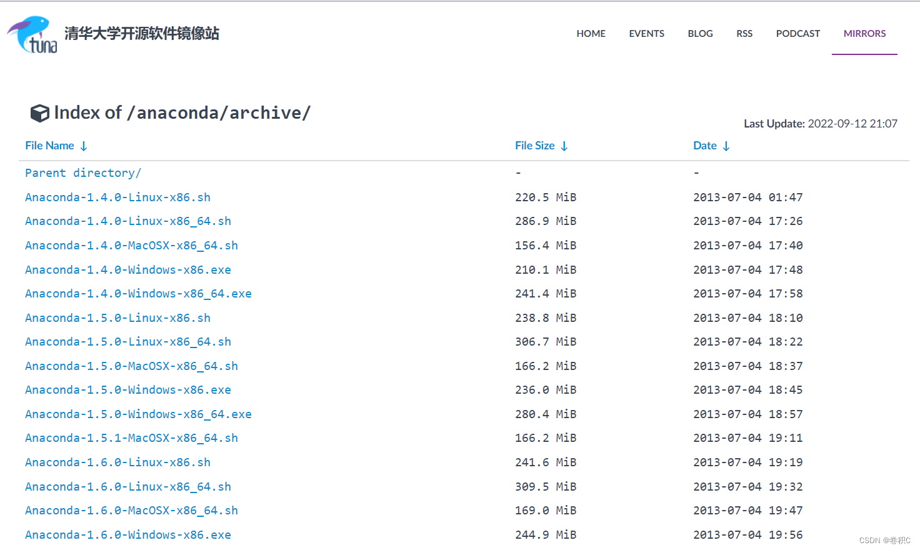This screenshot has width=920, height=550.
Task: Download Anaconda-1.6.0-Linux-x86_64.sh
Action: [128, 487]
